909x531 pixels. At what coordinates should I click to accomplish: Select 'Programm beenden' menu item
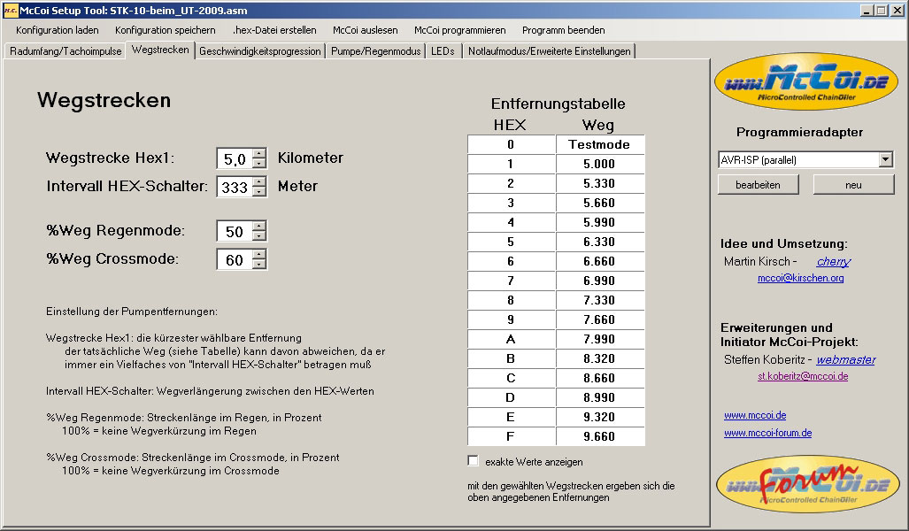[564, 30]
